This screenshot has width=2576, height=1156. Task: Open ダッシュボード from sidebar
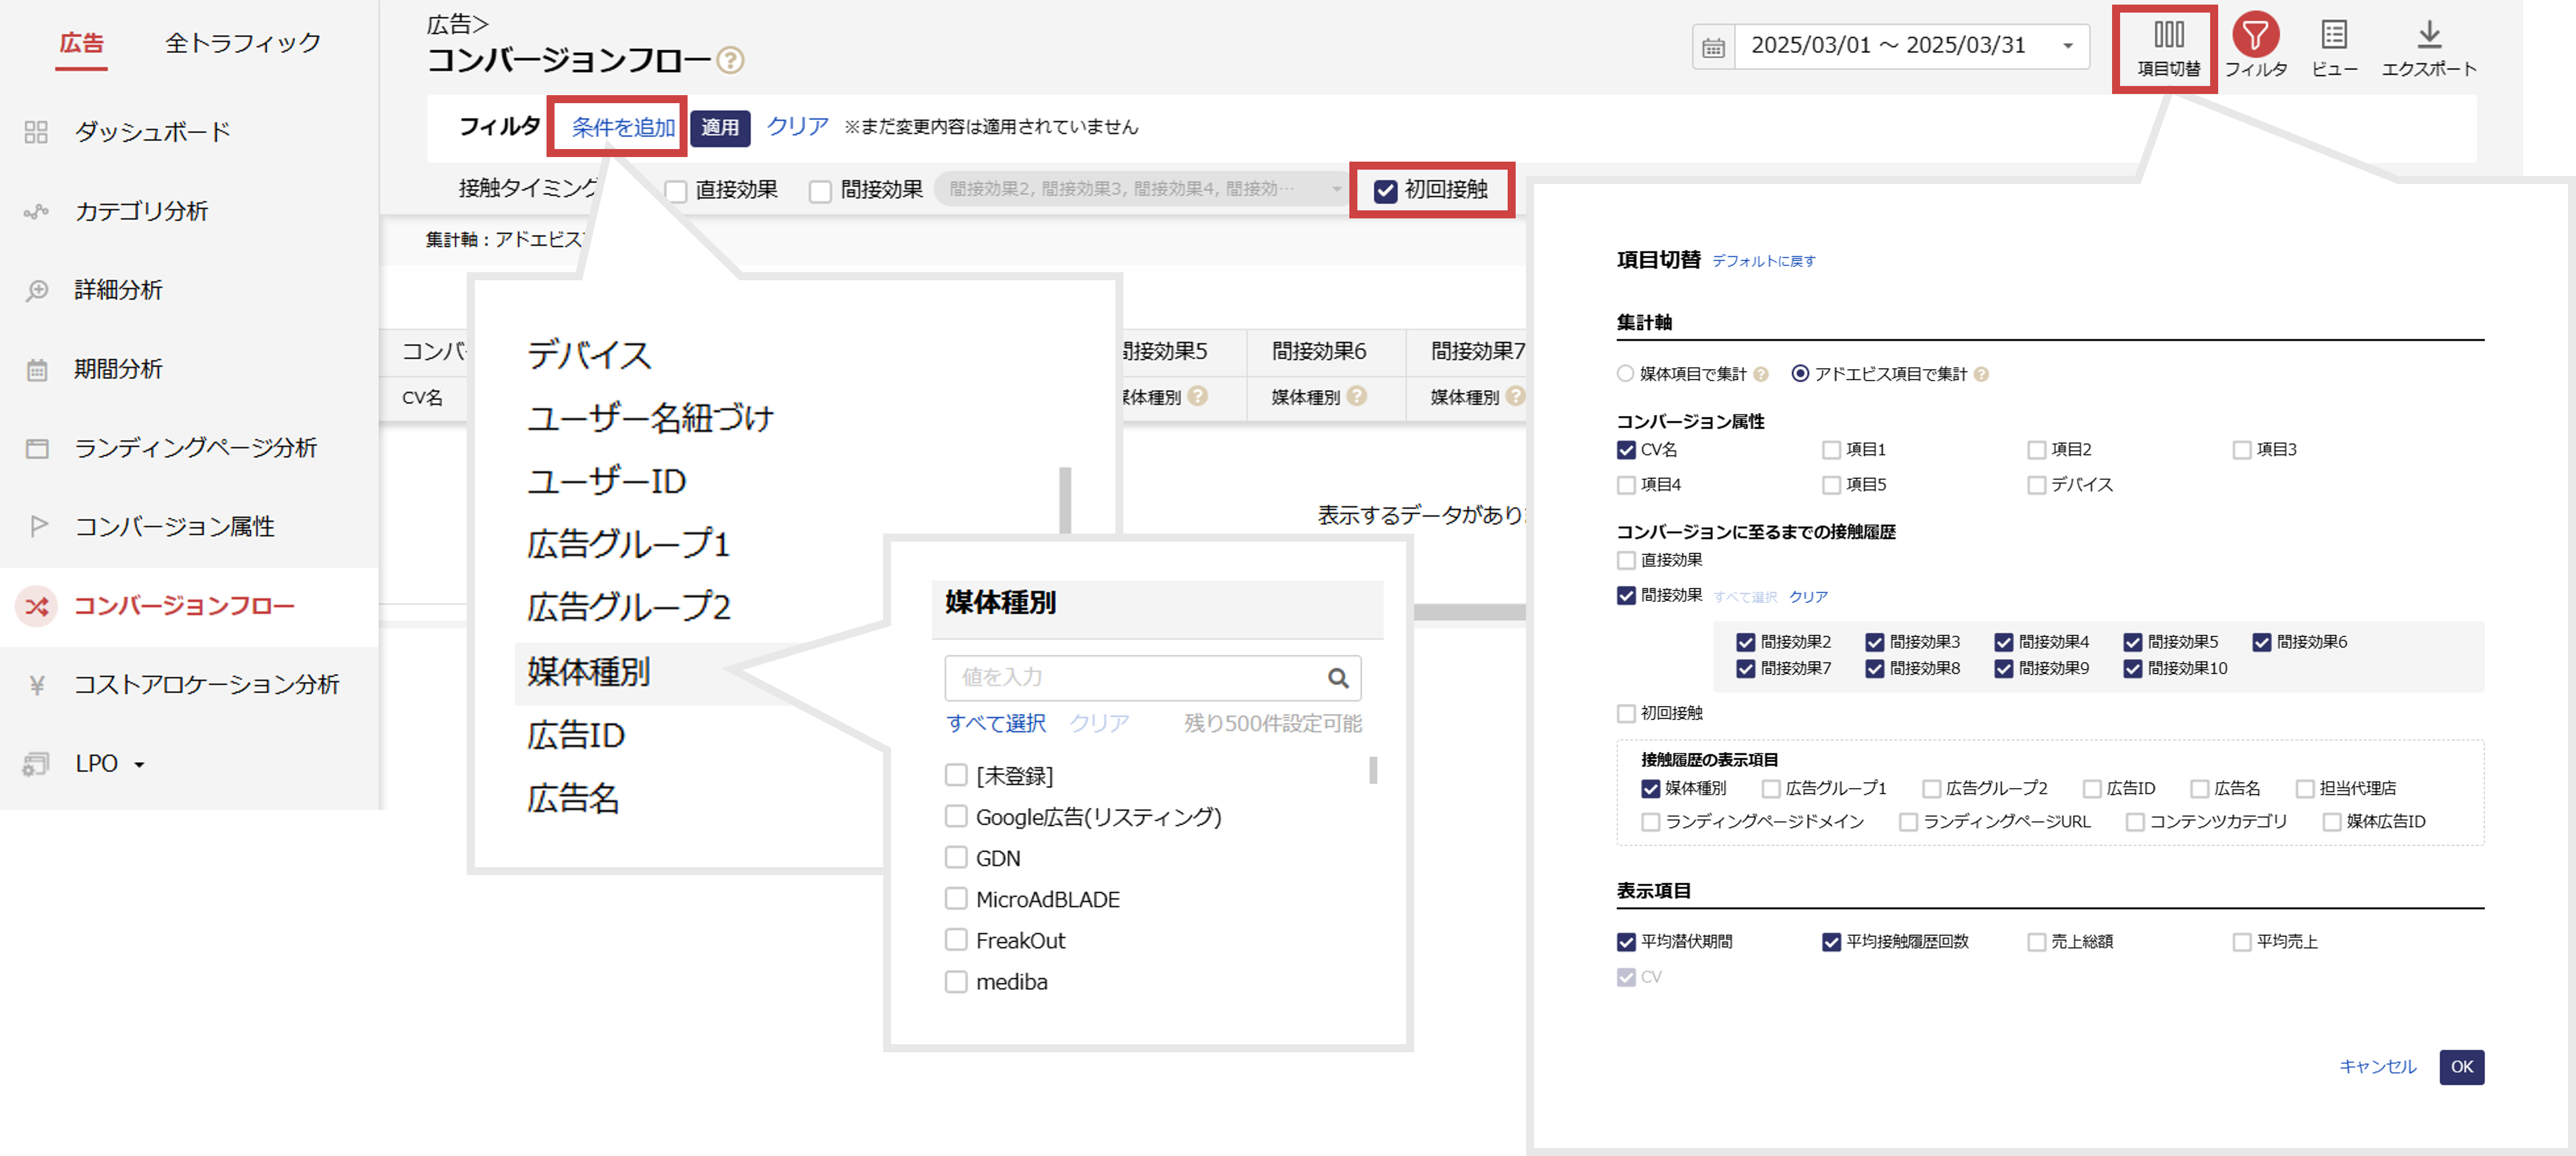coord(152,132)
